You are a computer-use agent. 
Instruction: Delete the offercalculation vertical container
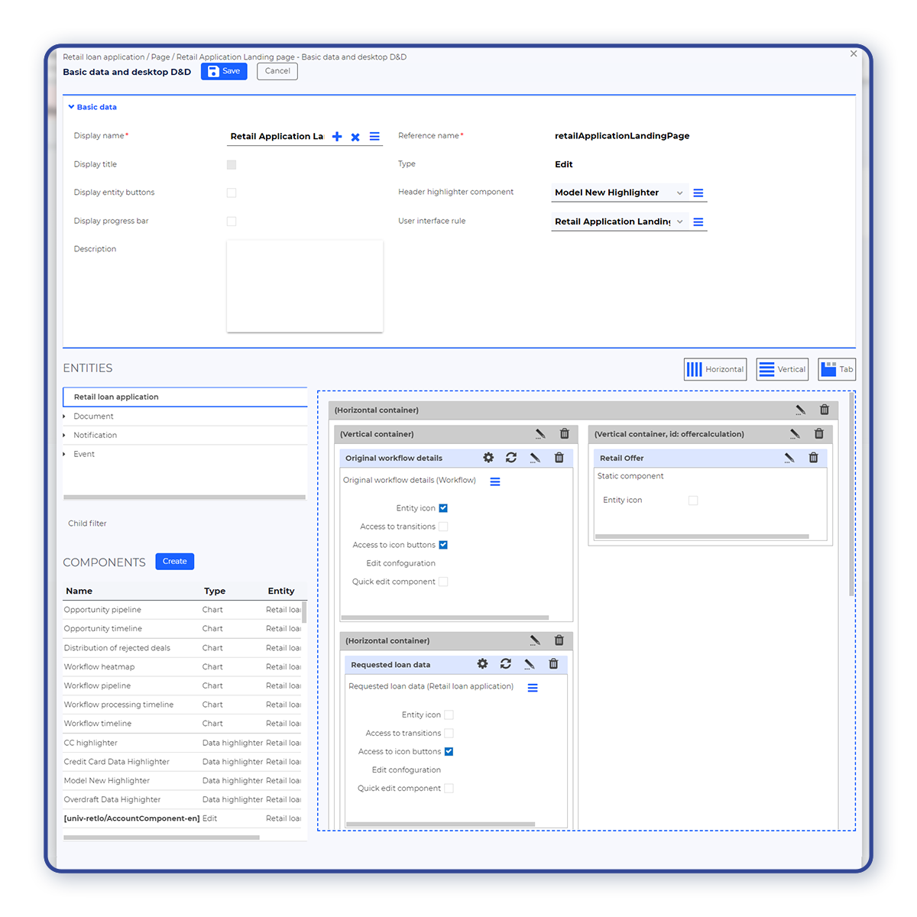(818, 434)
